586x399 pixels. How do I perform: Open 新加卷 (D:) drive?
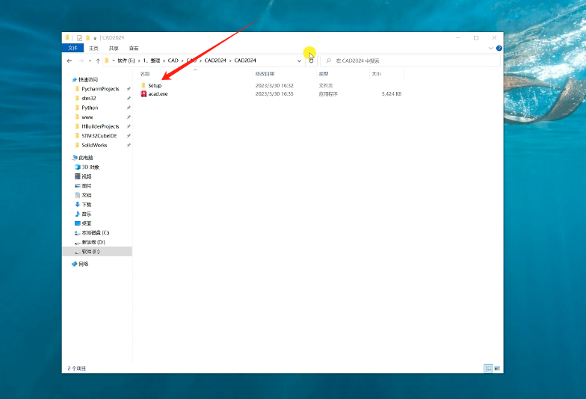(93, 242)
